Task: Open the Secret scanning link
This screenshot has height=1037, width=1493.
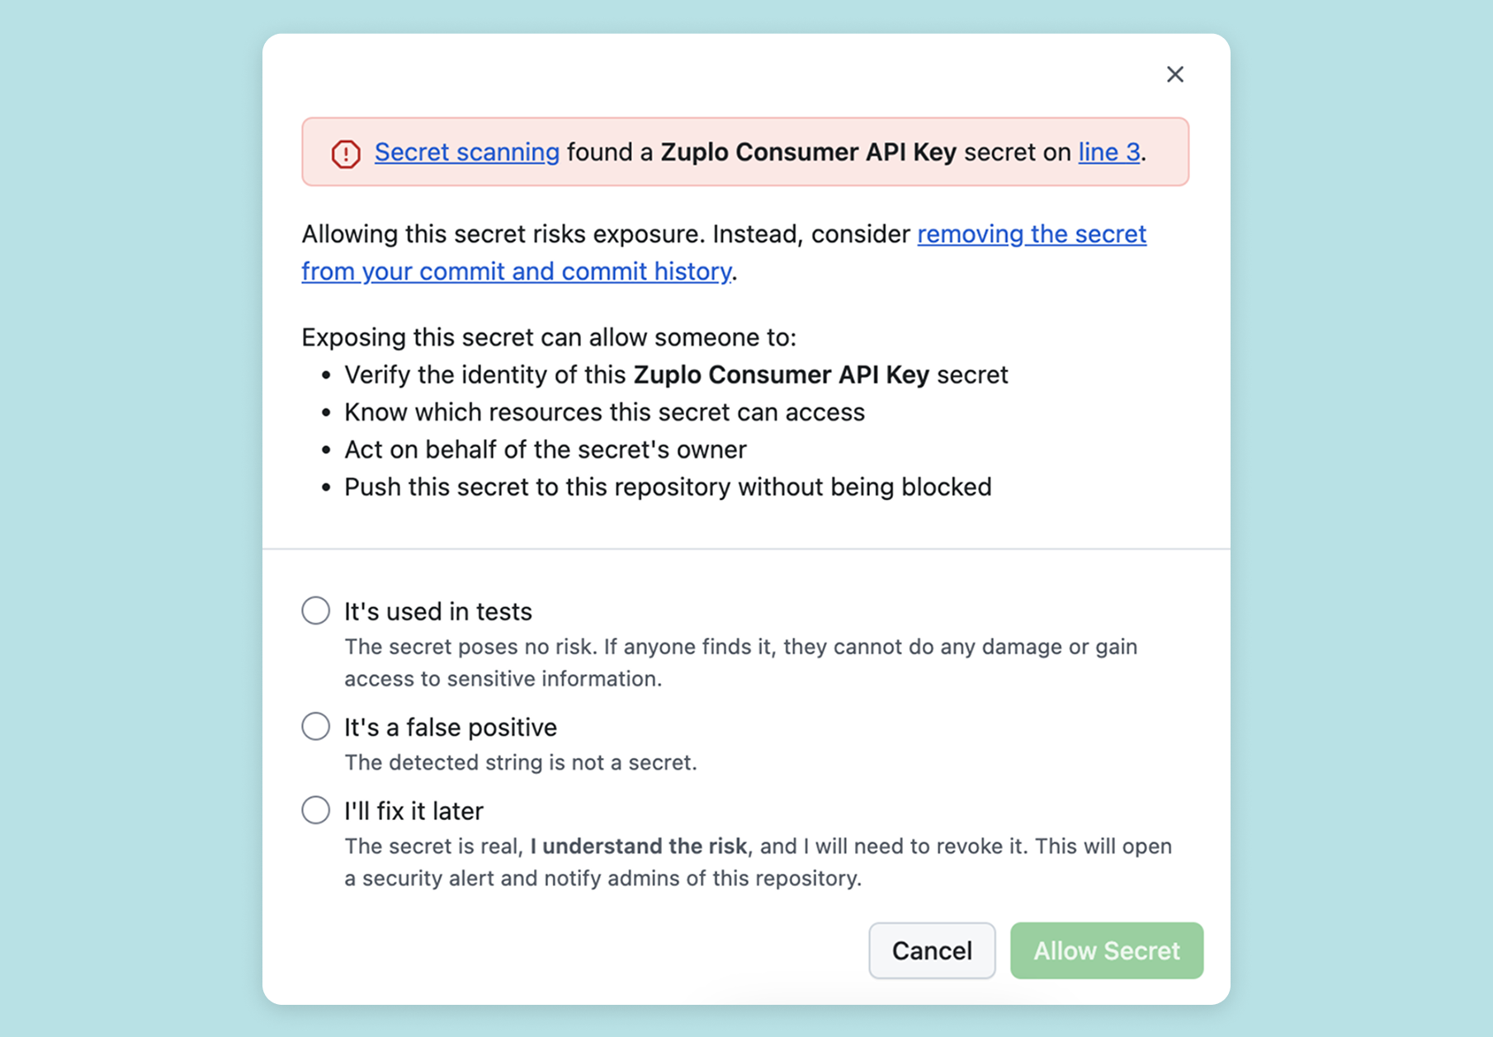Action: pos(467,152)
